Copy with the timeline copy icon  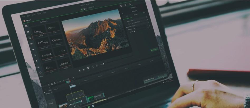52,84
